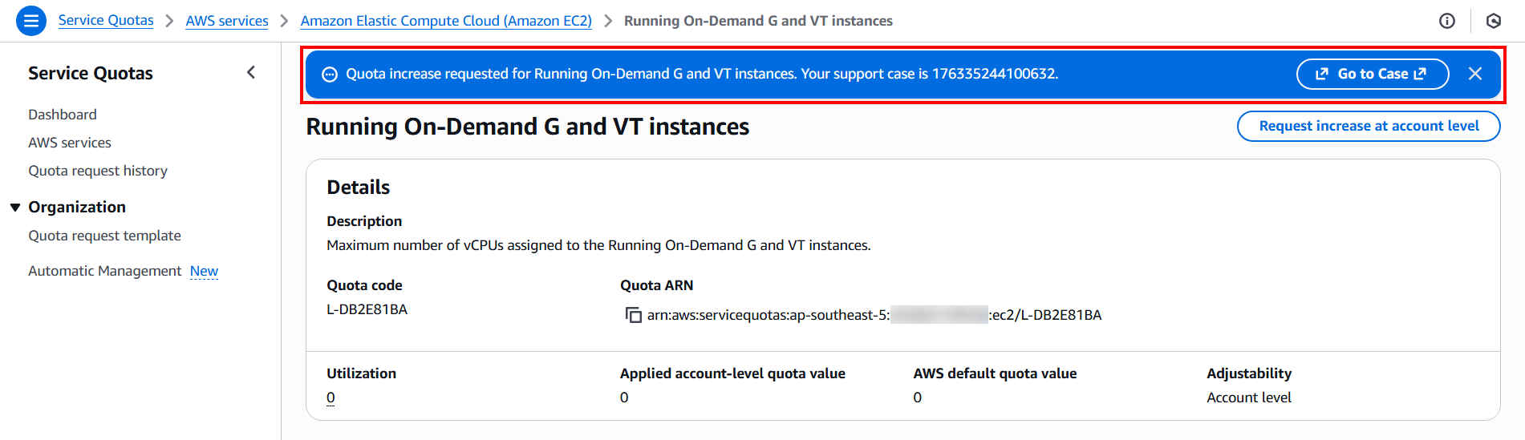Click the hexagon settings icon top right
1525x440 pixels.
1493,21
